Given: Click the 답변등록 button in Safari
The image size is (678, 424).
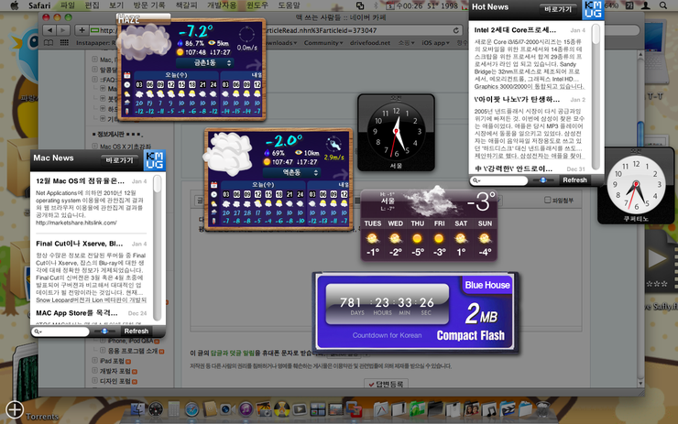Looking at the screenshot, I should pyautogui.click(x=386, y=384).
